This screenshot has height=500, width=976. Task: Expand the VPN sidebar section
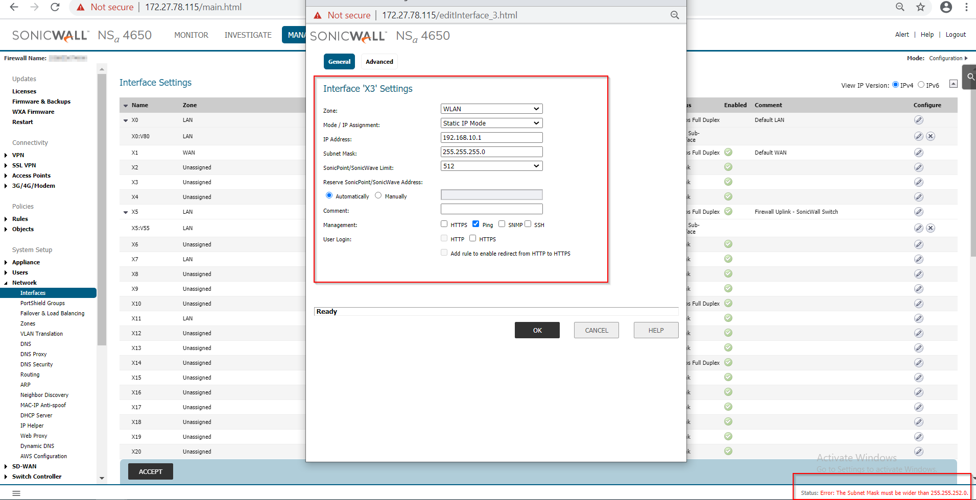coord(6,155)
